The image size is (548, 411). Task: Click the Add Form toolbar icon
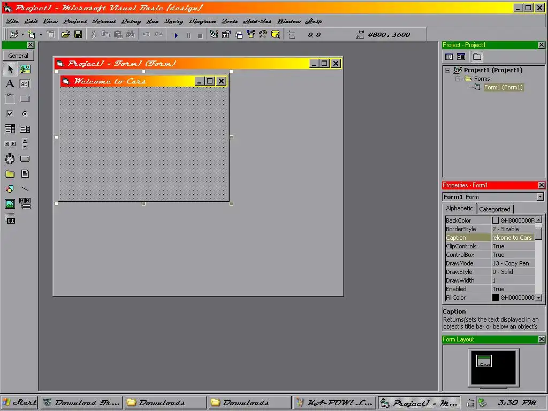point(32,34)
